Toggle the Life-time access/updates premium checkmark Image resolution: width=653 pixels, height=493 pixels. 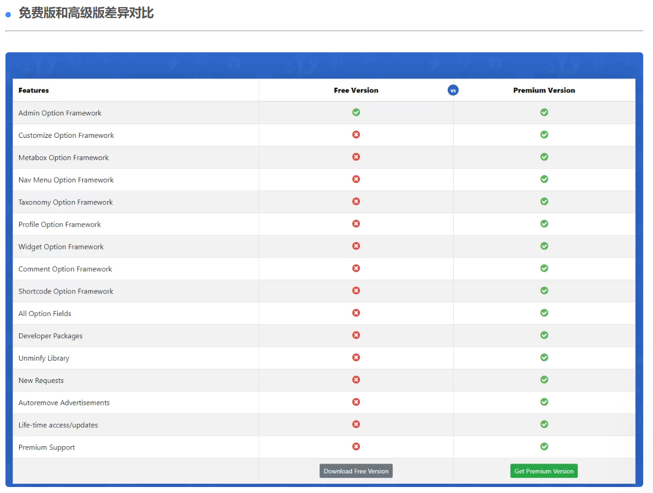[544, 424]
